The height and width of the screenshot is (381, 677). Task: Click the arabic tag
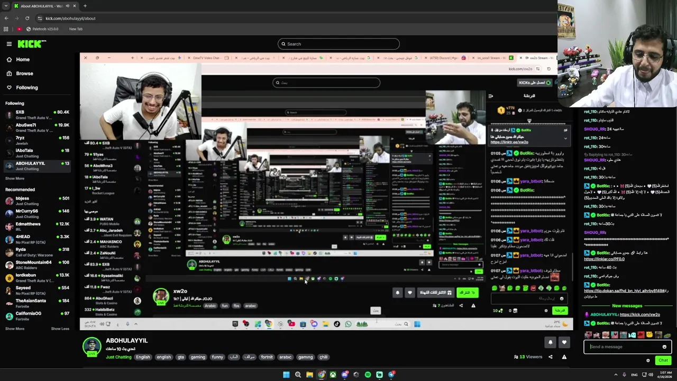pos(286,357)
